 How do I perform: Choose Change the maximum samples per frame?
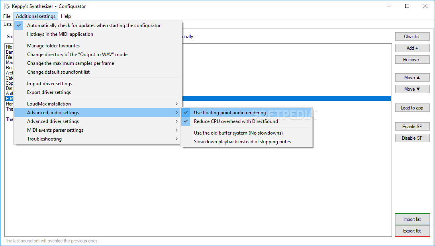(x=98, y=63)
